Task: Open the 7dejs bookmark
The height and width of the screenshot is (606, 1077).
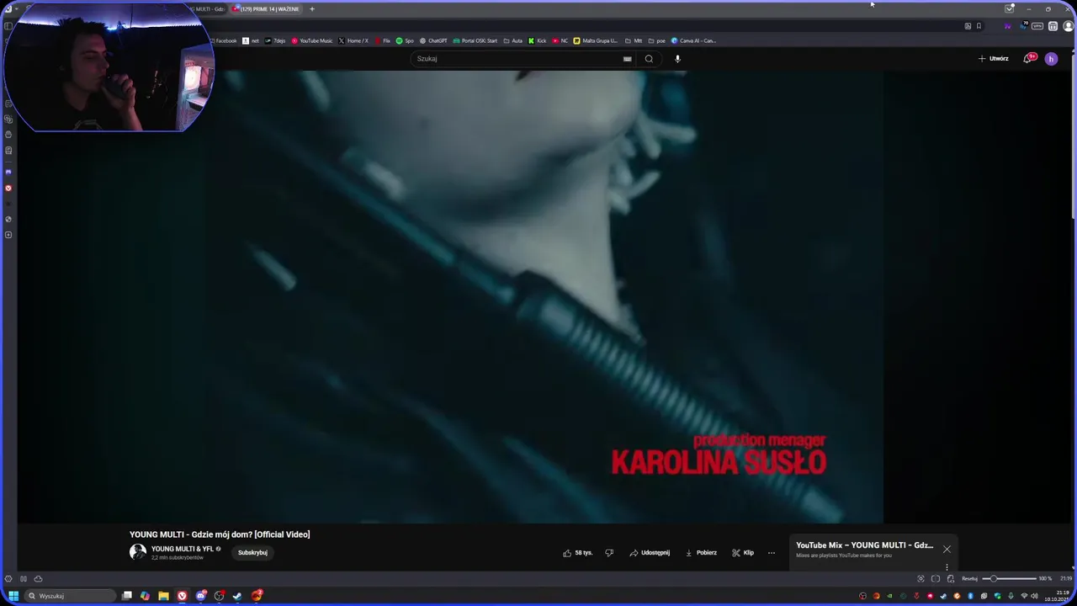Action: click(275, 40)
